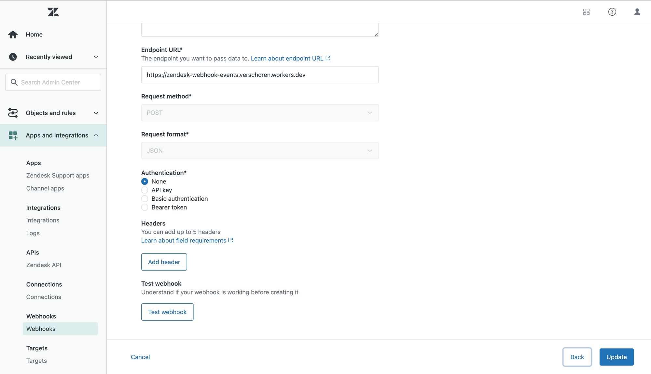Click the Zendesk logo icon
651x374 pixels.
click(53, 12)
